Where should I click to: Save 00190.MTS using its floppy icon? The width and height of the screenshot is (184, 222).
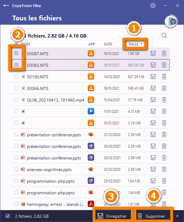(153, 77)
